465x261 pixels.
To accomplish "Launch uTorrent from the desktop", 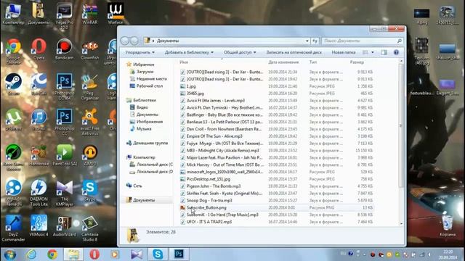I will point(13,120).
